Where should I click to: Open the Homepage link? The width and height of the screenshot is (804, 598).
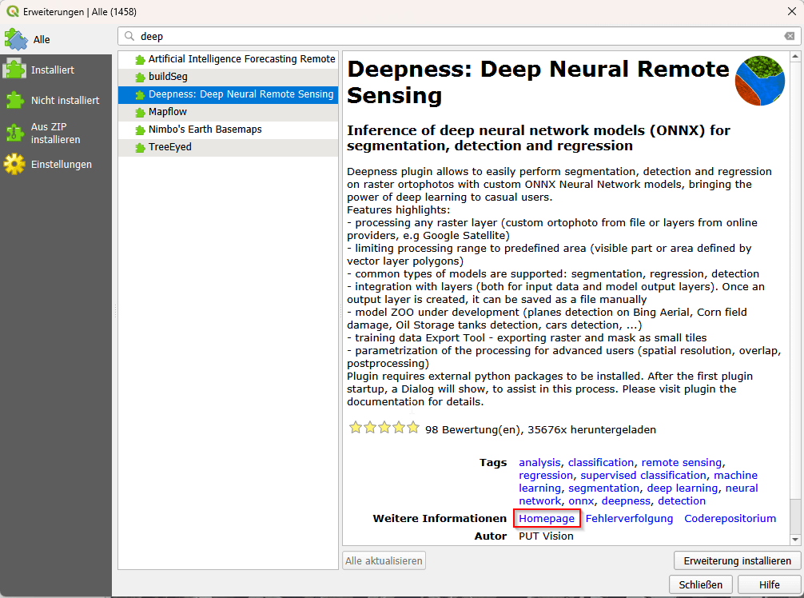(547, 518)
